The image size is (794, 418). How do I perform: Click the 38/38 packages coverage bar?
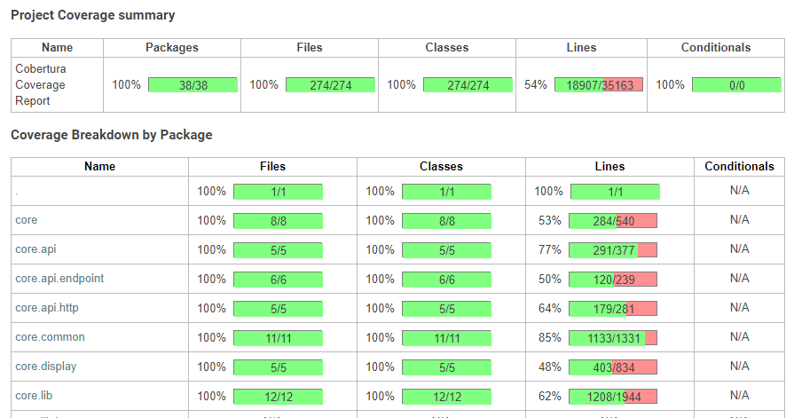[x=193, y=85]
